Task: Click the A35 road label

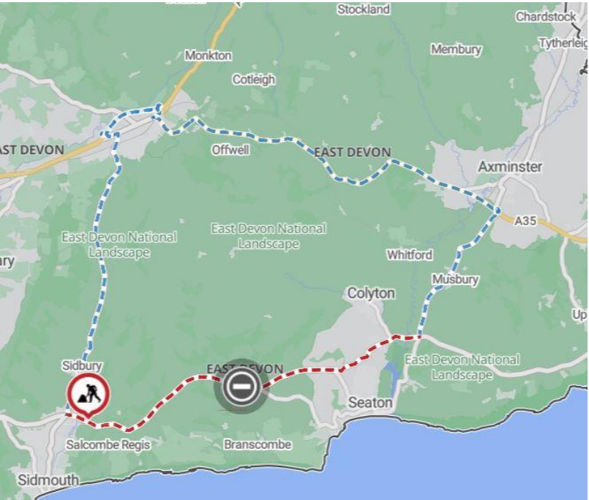Action: (x=525, y=221)
